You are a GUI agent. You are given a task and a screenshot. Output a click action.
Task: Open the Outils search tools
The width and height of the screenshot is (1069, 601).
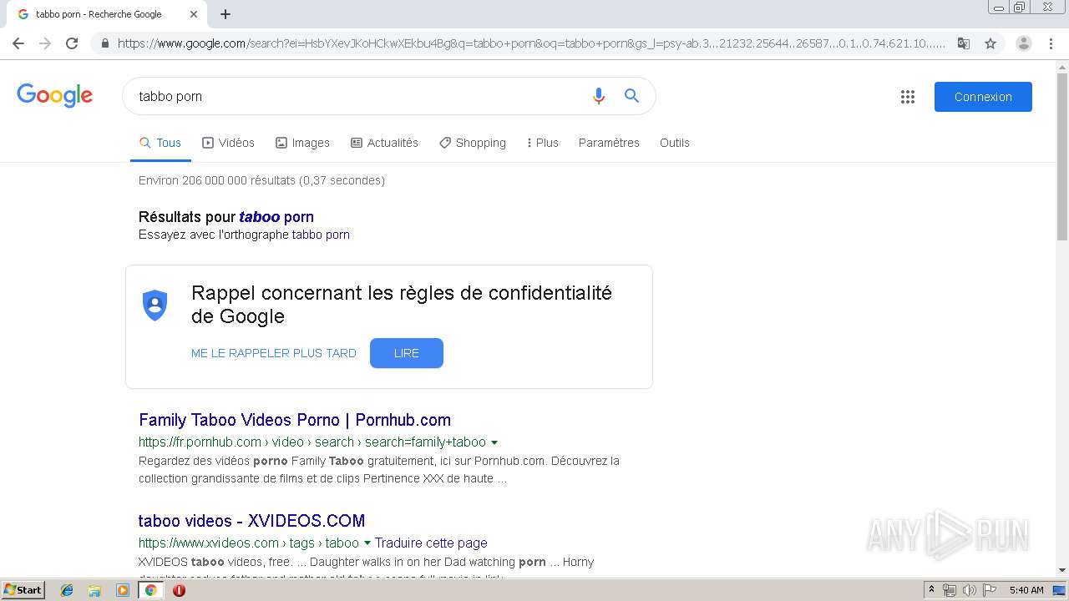click(675, 143)
